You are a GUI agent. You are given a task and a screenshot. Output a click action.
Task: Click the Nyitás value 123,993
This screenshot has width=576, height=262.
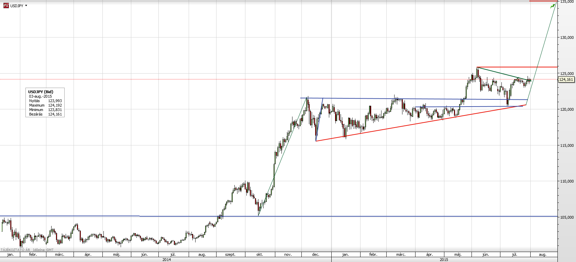55,101
